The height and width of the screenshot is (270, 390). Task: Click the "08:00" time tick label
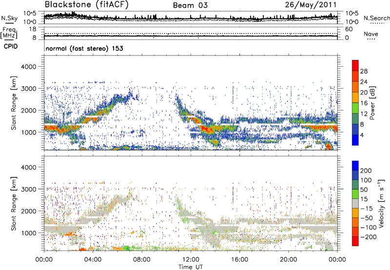click(142, 260)
